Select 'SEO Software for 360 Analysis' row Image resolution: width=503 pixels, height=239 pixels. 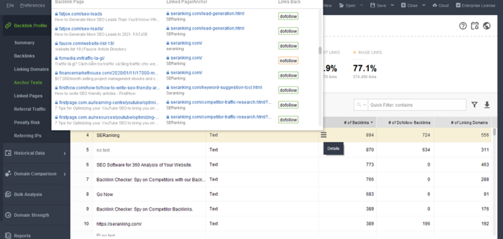coord(281,164)
